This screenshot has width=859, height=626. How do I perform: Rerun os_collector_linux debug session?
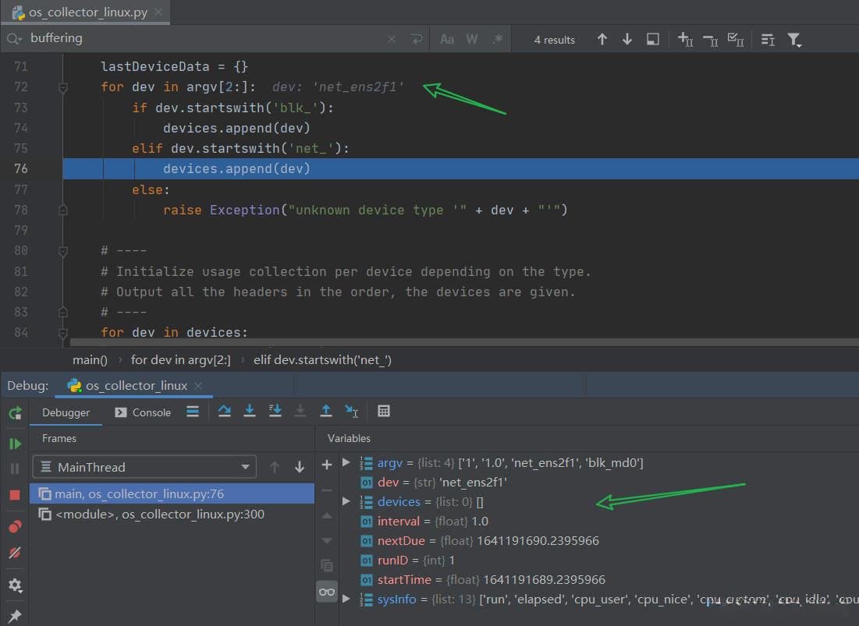click(15, 412)
